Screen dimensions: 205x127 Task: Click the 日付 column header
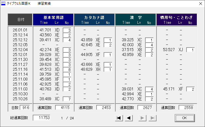(20, 19)
